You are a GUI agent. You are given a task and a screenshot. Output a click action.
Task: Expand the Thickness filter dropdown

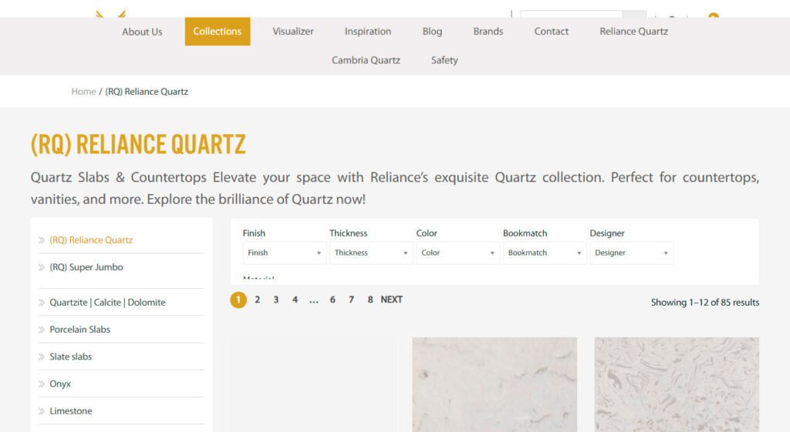pyautogui.click(x=371, y=253)
